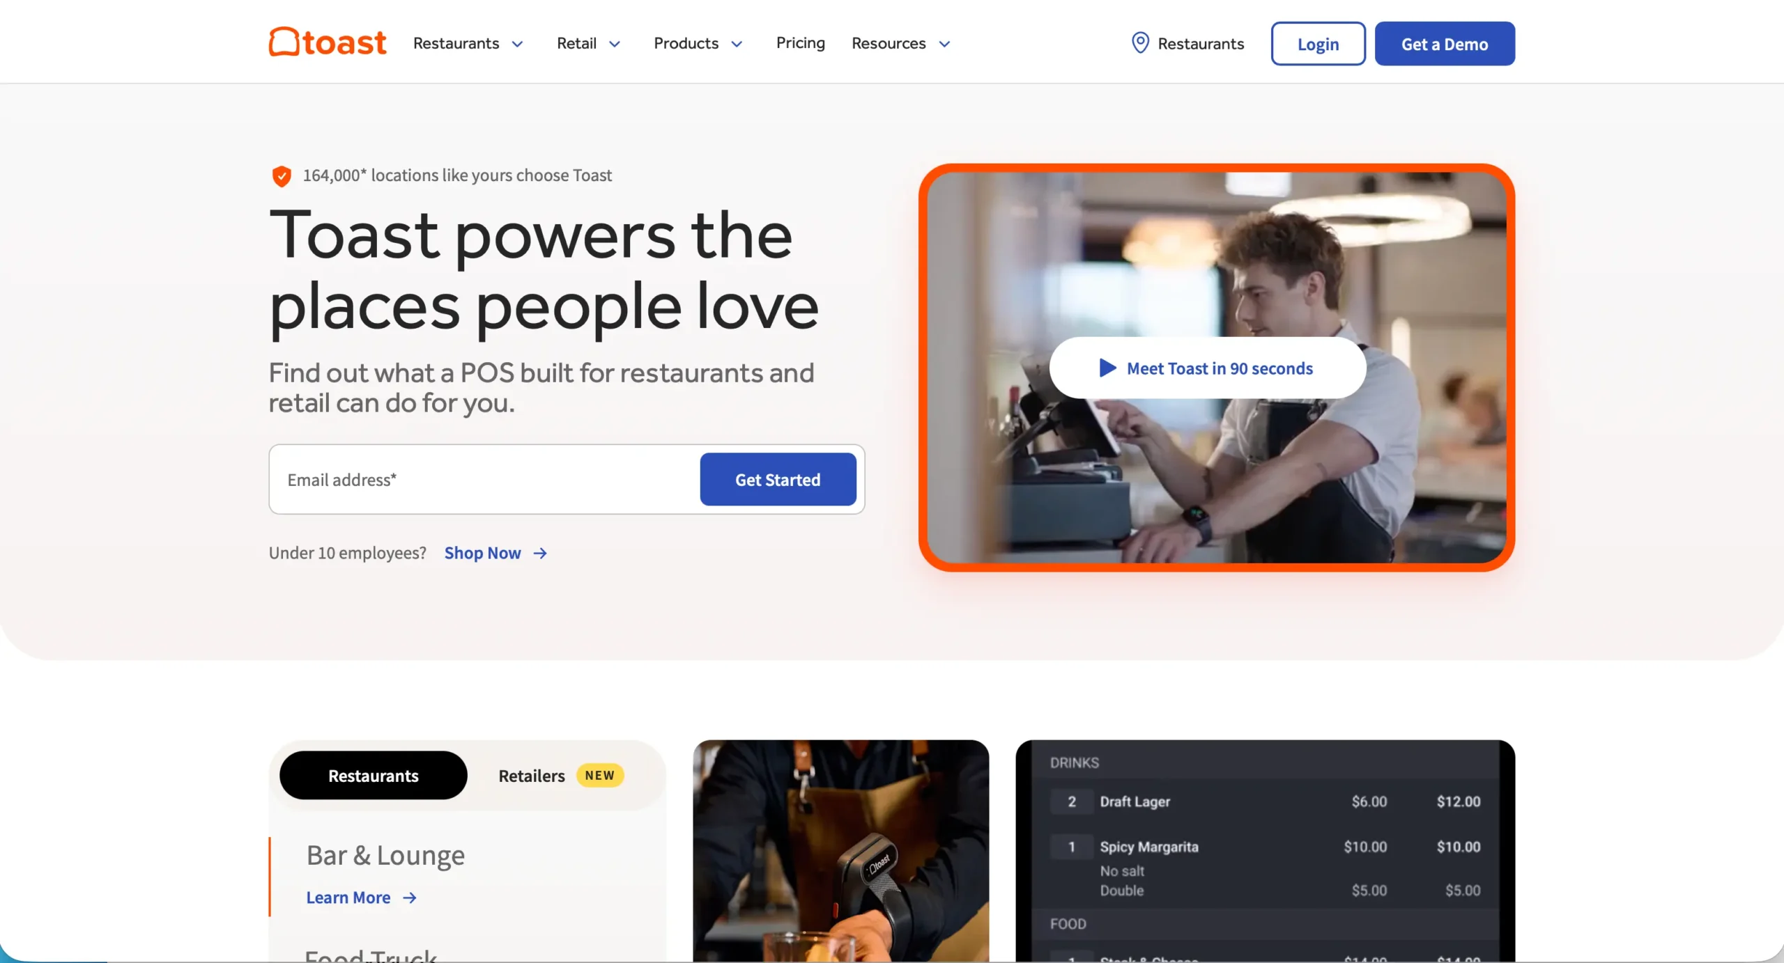This screenshot has height=963, width=1784.
Task: Click the arrow next to Shop Now
Action: click(x=540, y=553)
